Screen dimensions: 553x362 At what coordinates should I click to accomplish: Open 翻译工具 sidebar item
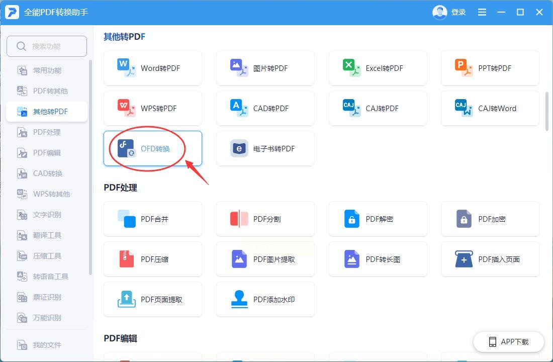click(x=47, y=235)
